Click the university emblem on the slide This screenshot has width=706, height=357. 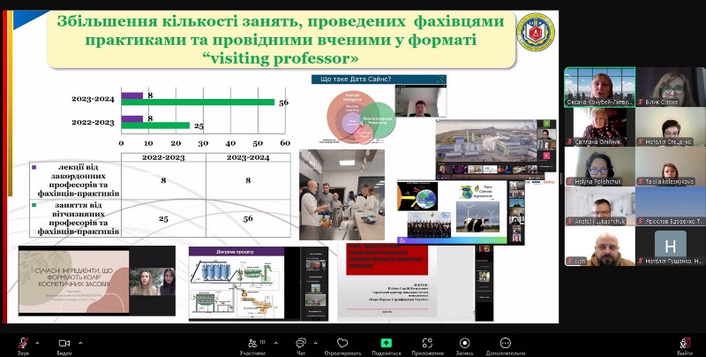point(536,32)
